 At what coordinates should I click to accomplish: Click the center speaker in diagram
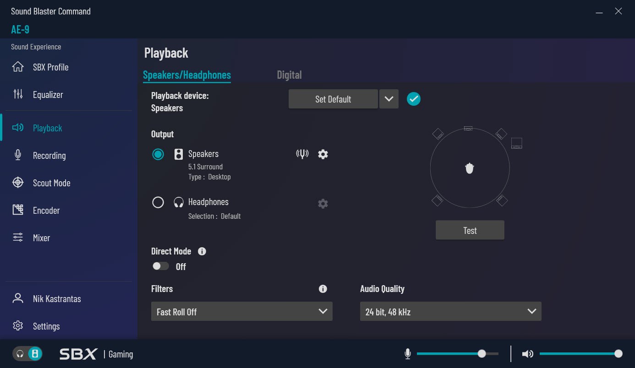(x=468, y=128)
